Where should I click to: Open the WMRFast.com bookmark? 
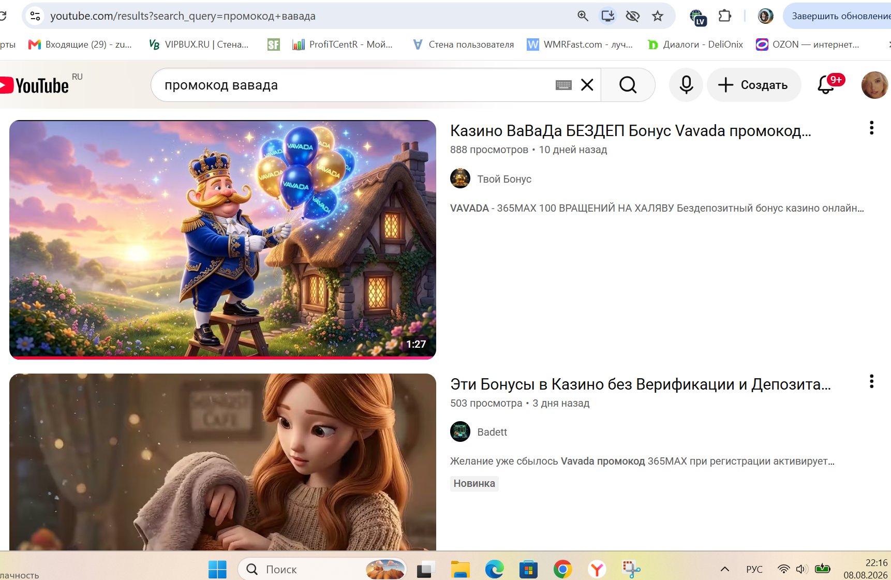(580, 44)
